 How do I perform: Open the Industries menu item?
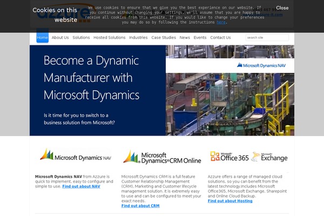tap(138, 37)
